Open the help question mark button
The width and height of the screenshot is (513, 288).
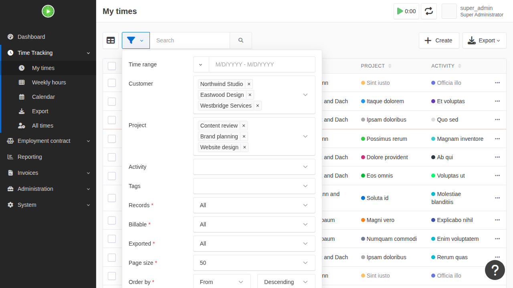pos(495,270)
